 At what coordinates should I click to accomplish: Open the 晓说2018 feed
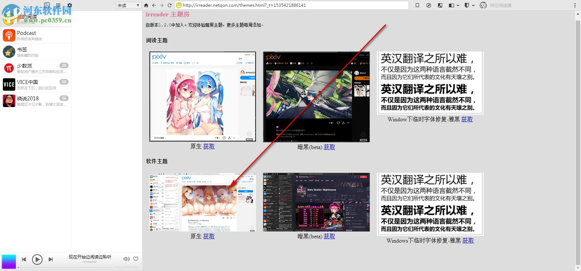[x=36, y=101]
